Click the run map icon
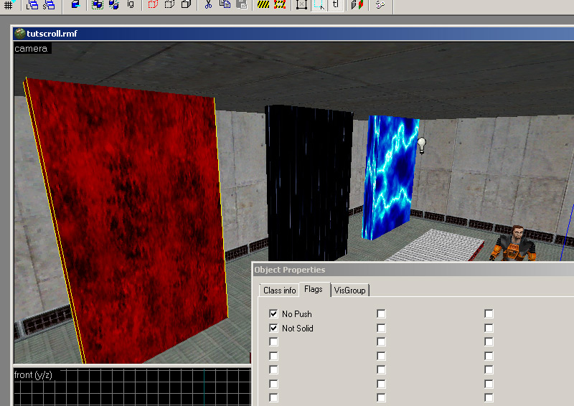Screen dimensions: 574x406 (380, 4)
